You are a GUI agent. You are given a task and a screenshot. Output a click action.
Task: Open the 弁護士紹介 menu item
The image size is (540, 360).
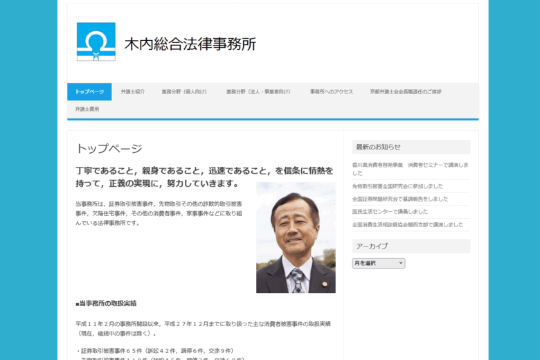pyautogui.click(x=132, y=91)
